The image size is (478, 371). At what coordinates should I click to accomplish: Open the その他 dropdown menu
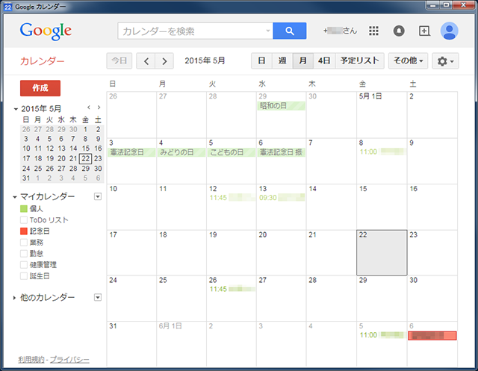point(408,60)
